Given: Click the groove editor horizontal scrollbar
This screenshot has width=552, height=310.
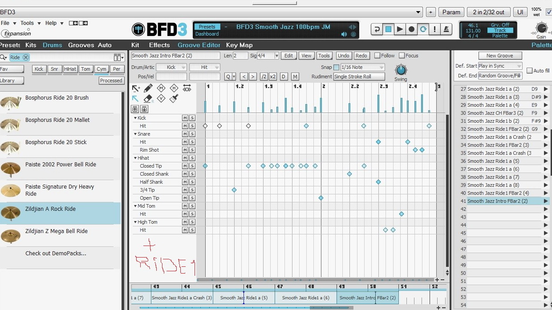Looking at the screenshot, I should (315, 280).
